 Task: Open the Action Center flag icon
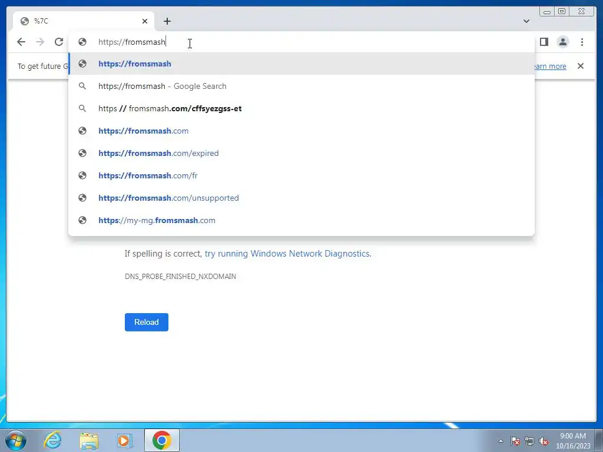(x=515, y=441)
